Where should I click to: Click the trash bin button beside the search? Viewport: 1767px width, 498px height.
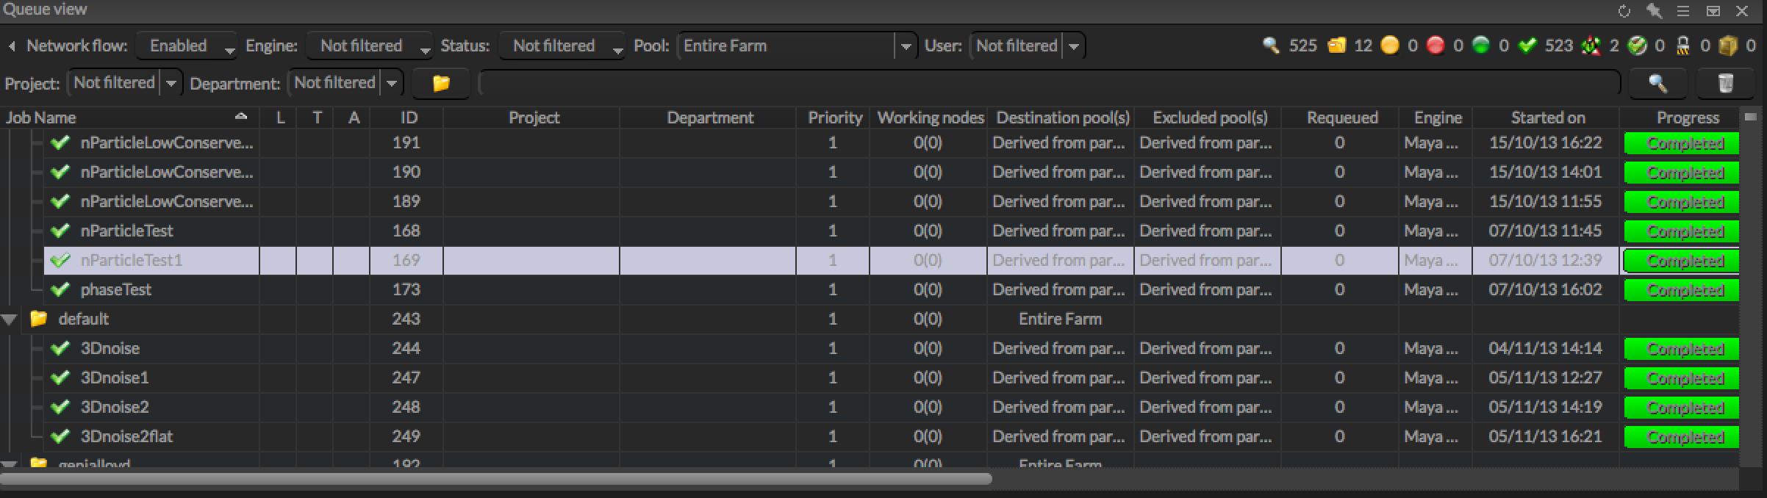1726,83
